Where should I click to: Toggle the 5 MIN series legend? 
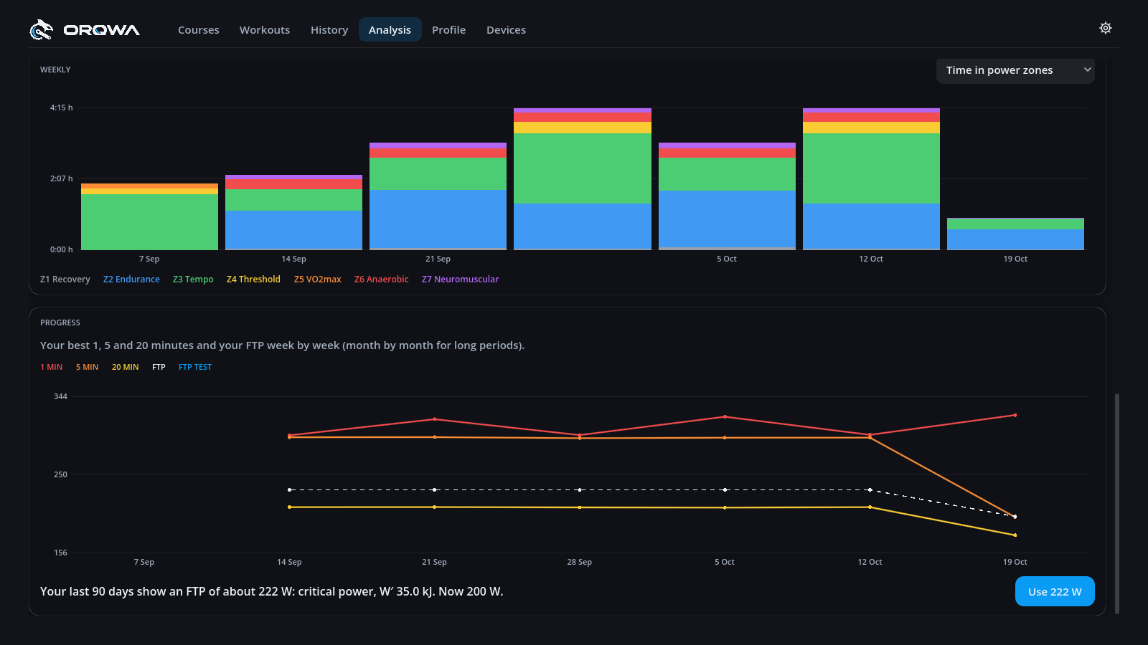click(87, 367)
